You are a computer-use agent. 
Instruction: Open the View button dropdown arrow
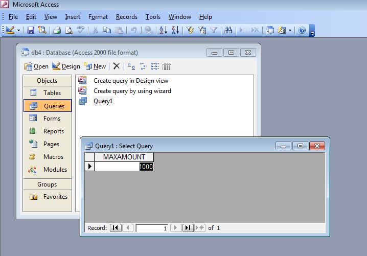coord(19,31)
